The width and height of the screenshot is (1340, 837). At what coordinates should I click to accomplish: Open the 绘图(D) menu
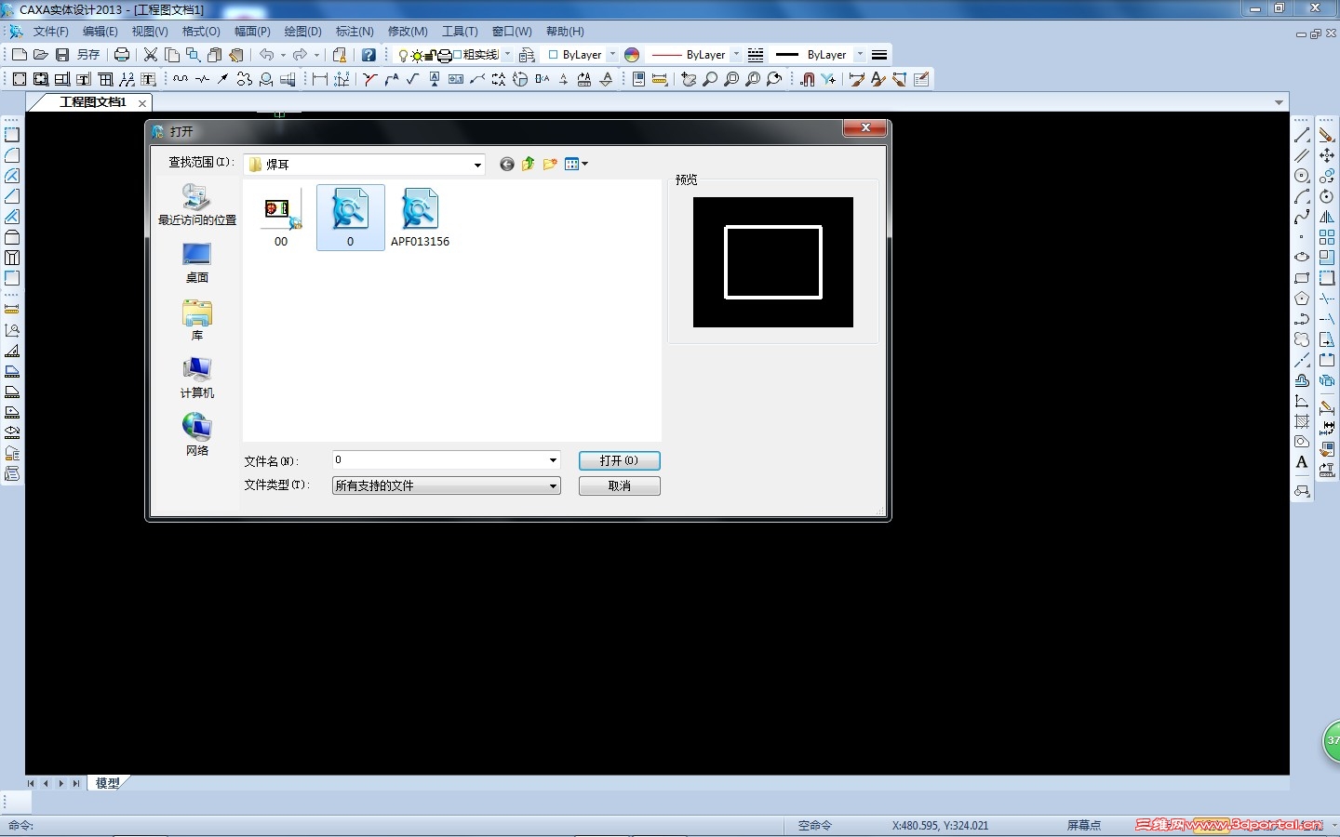[303, 32]
